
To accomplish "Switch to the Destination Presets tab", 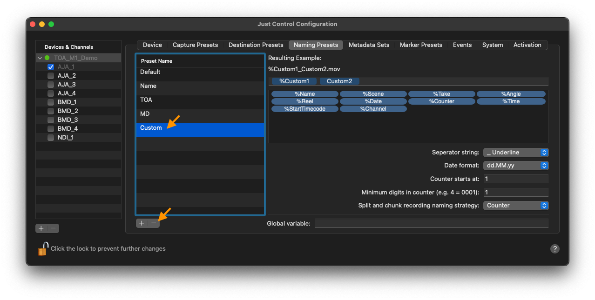I will click(x=256, y=45).
